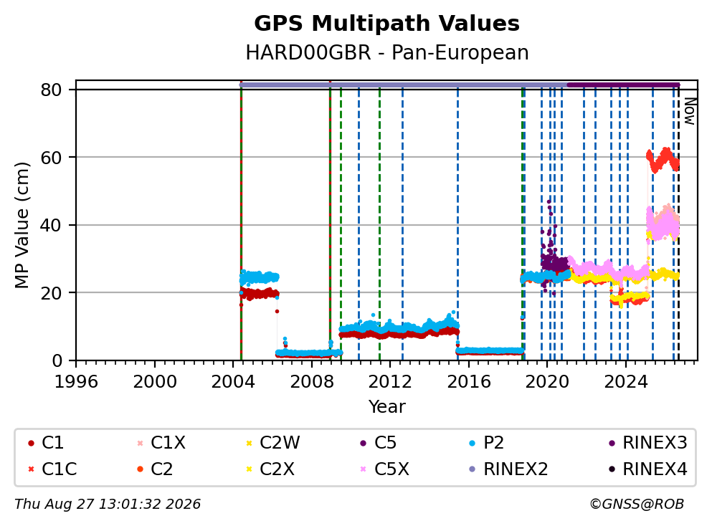
Task: Click the red C1C cluster near 60 cm
Action: click(663, 161)
